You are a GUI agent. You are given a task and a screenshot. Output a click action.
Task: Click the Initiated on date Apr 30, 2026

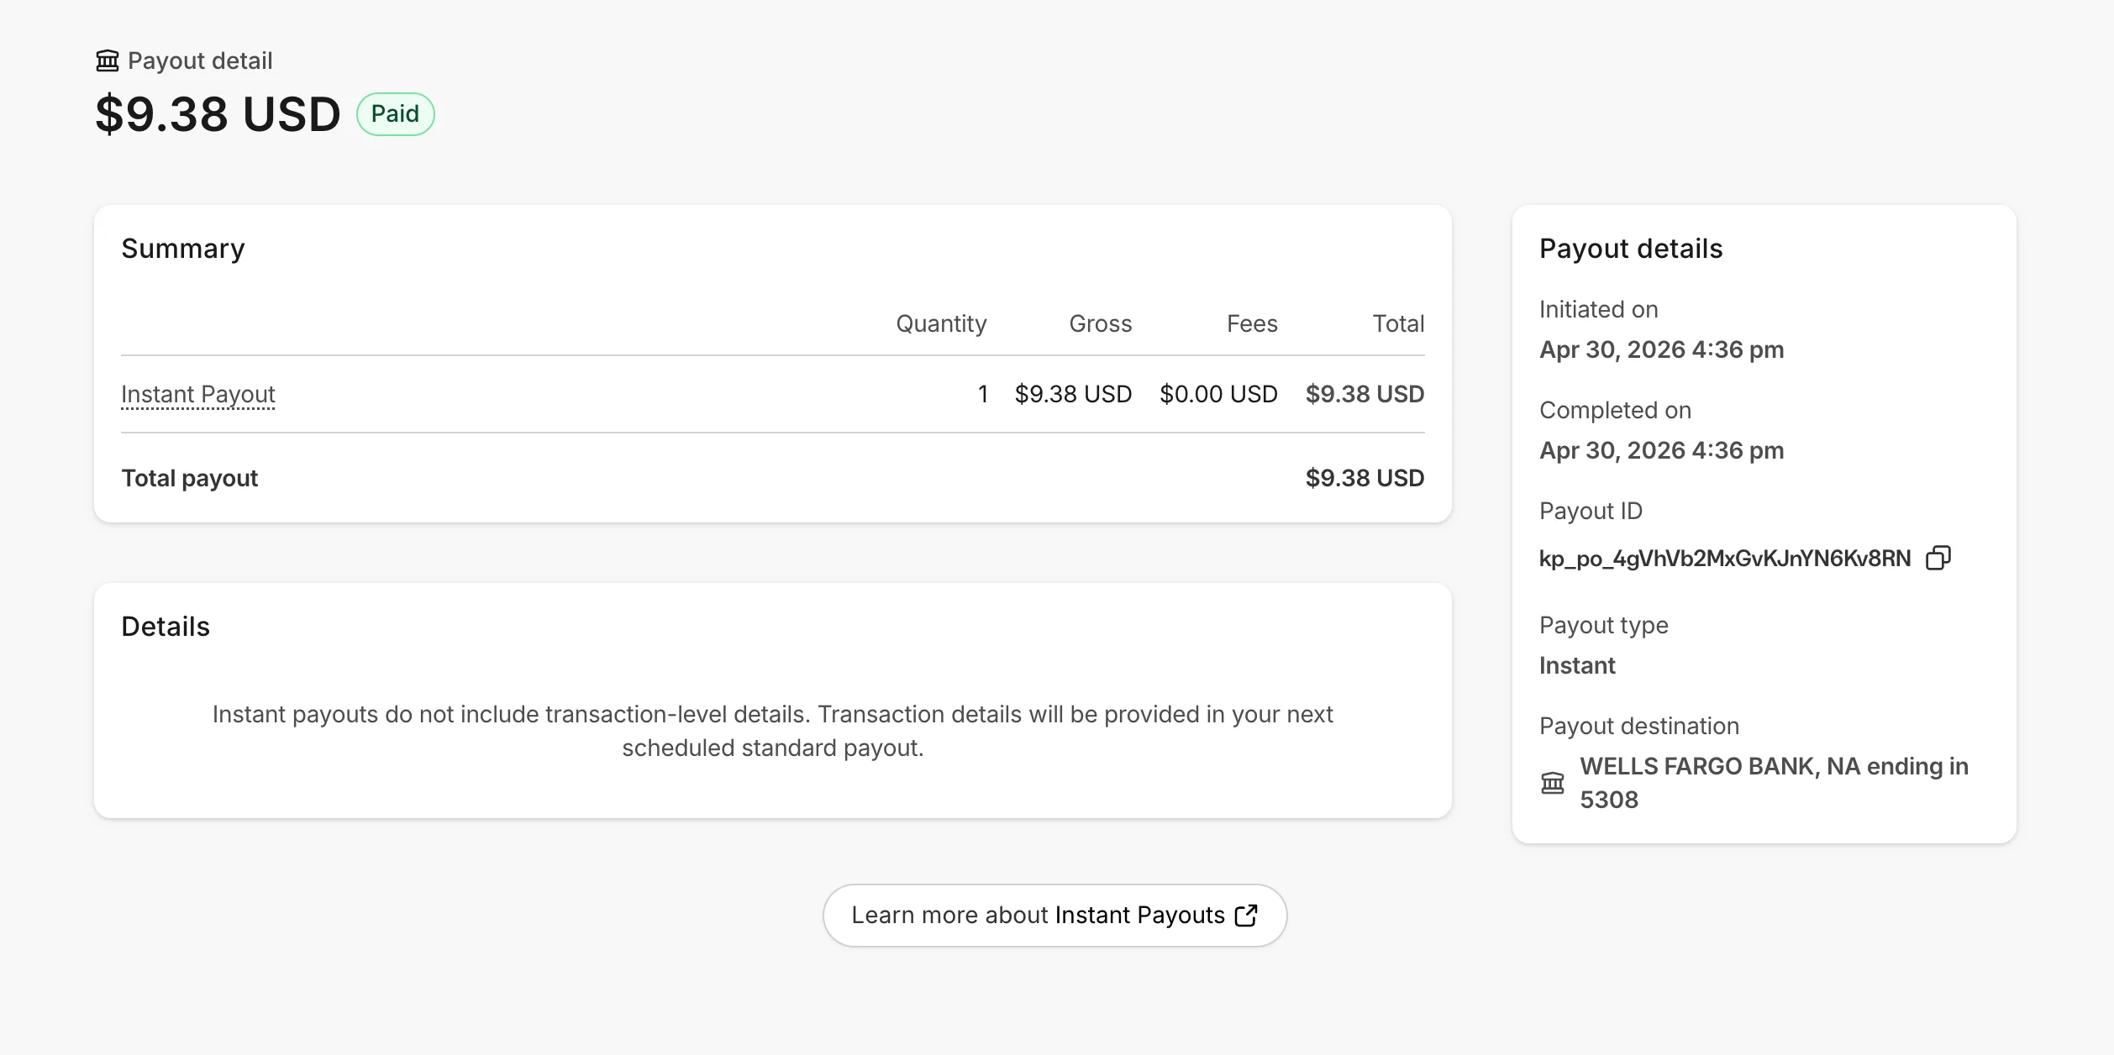[x=1661, y=349]
